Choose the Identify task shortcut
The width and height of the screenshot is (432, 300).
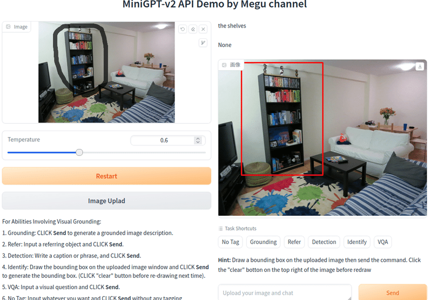[357, 242]
